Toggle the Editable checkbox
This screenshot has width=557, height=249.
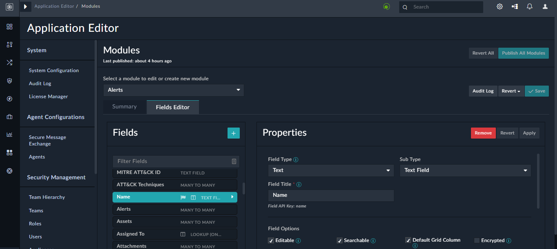tap(271, 240)
